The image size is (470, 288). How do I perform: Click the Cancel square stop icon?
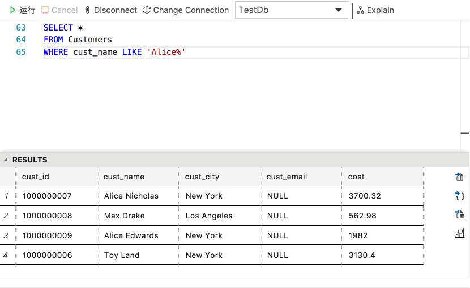tap(45, 10)
